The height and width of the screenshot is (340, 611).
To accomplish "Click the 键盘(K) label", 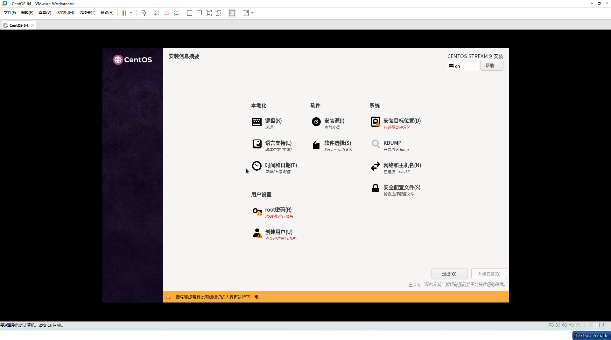I will (x=273, y=121).
